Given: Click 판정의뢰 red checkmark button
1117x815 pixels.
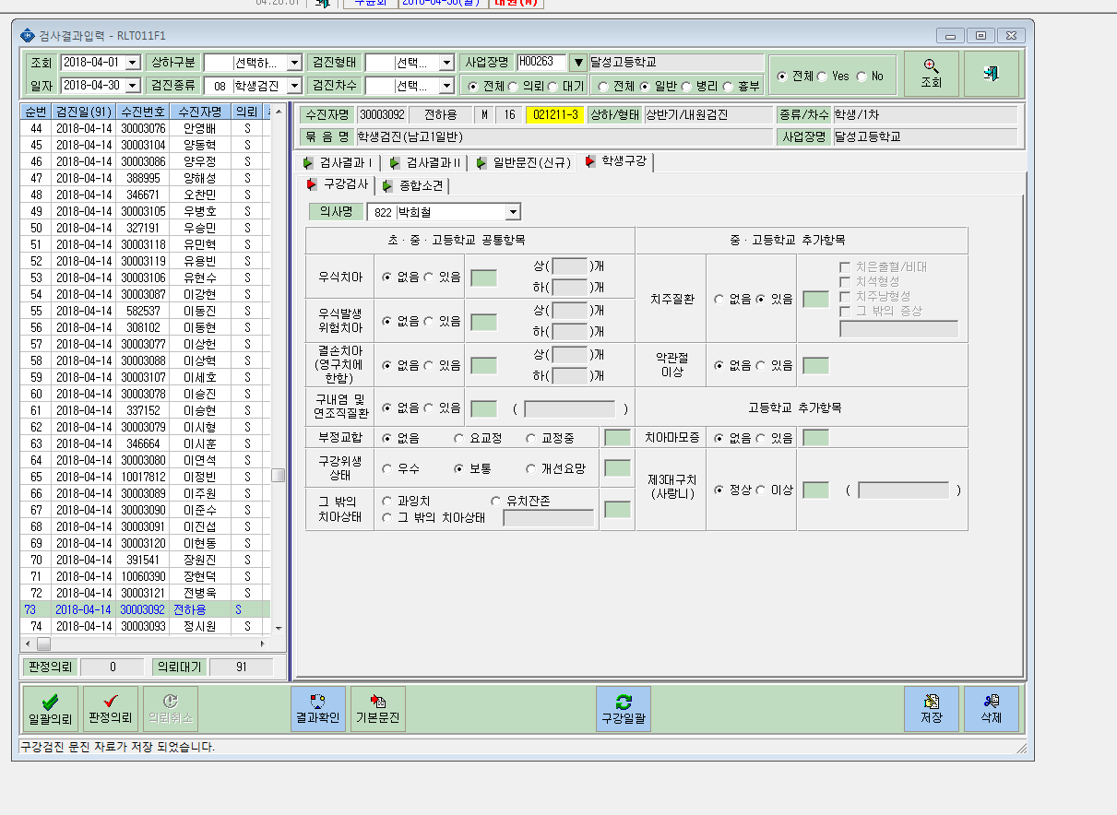Looking at the screenshot, I should pyautogui.click(x=111, y=708).
